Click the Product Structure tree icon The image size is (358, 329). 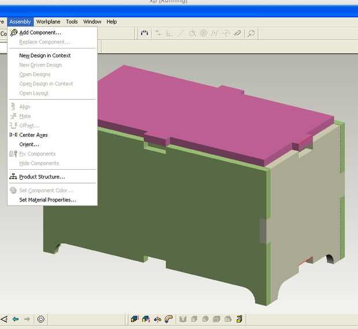pos(13,177)
